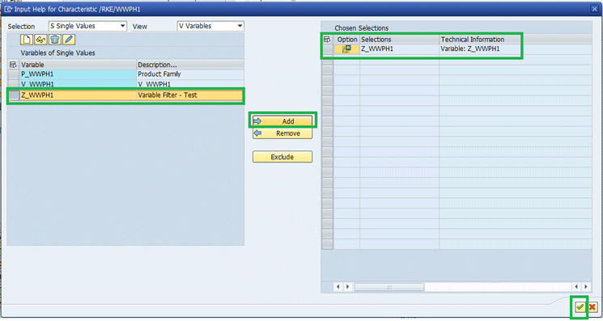The image size is (603, 321).
Task: Select row marker for P_WWPH1 variable
Action: [x=14, y=74]
